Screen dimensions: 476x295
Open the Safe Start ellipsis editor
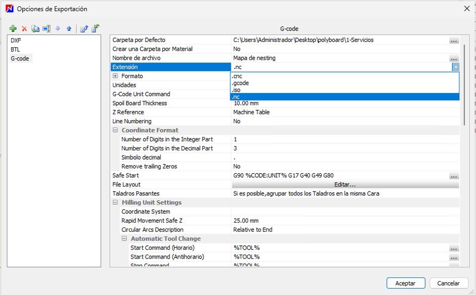point(454,176)
